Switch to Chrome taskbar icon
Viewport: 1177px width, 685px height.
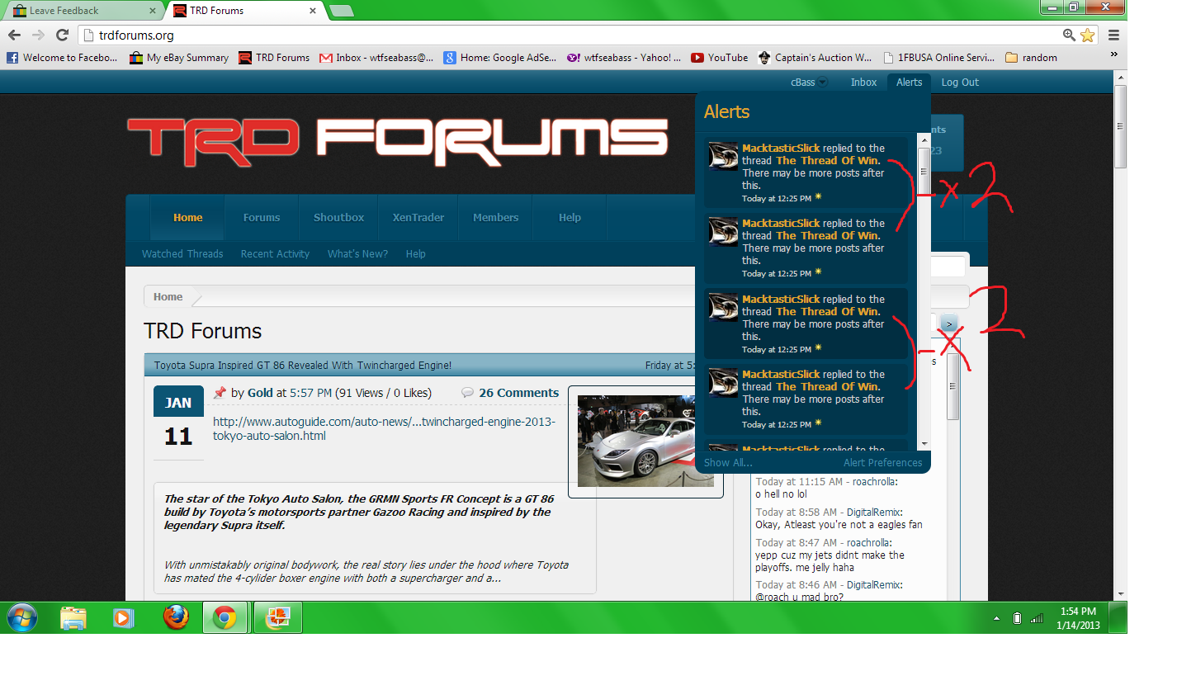click(x=225, y=617)
